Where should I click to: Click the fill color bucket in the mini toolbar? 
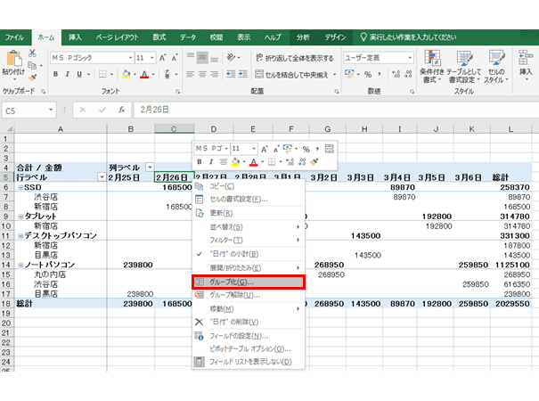click(234, 162)
